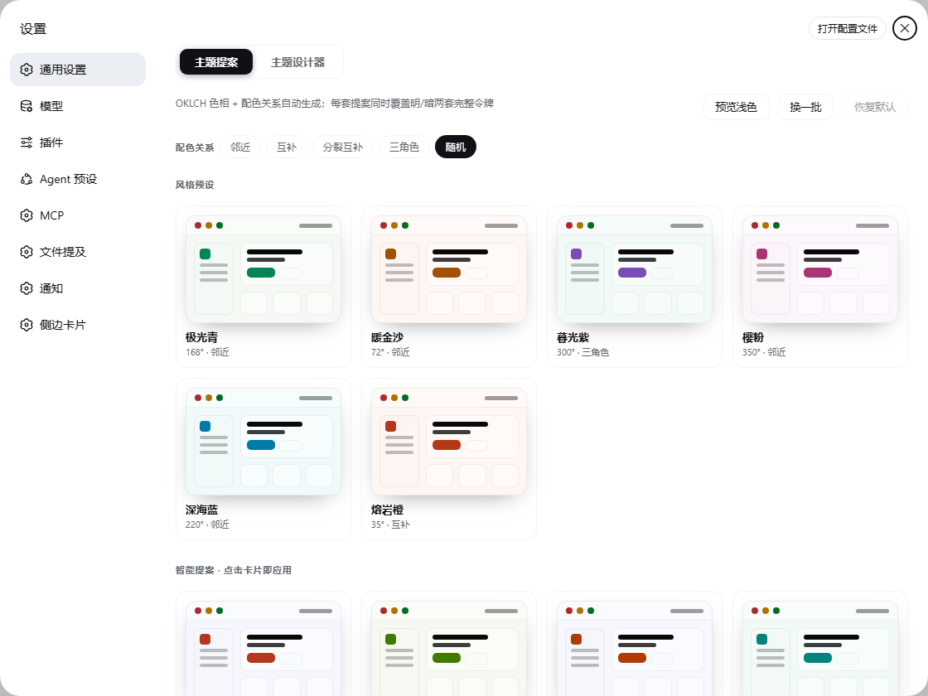
Task: Click the gear icon beside 通用设置
Action: click(x=26, y=70)
